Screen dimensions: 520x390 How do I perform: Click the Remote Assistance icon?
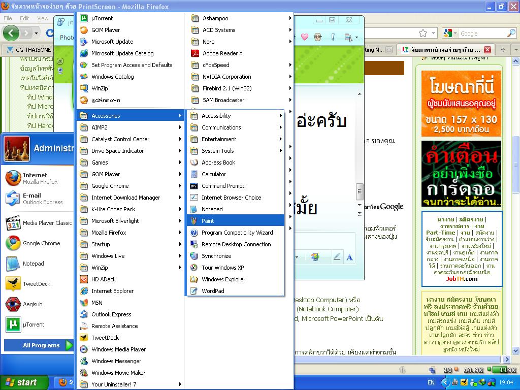[x=84, y=326]
